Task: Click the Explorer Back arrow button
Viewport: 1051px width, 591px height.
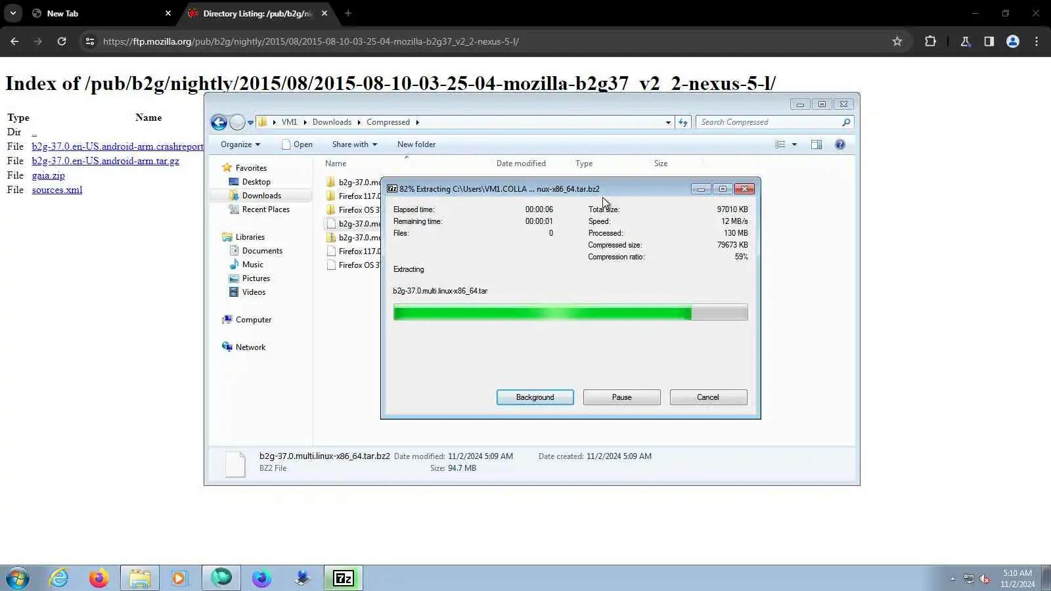Action: point(219,122)
